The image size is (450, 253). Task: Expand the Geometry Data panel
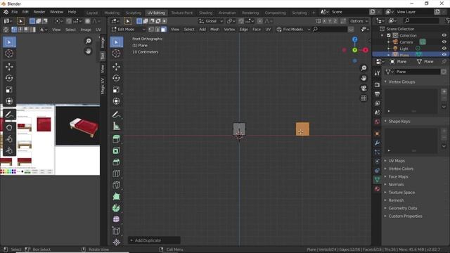tap(403, 208)
